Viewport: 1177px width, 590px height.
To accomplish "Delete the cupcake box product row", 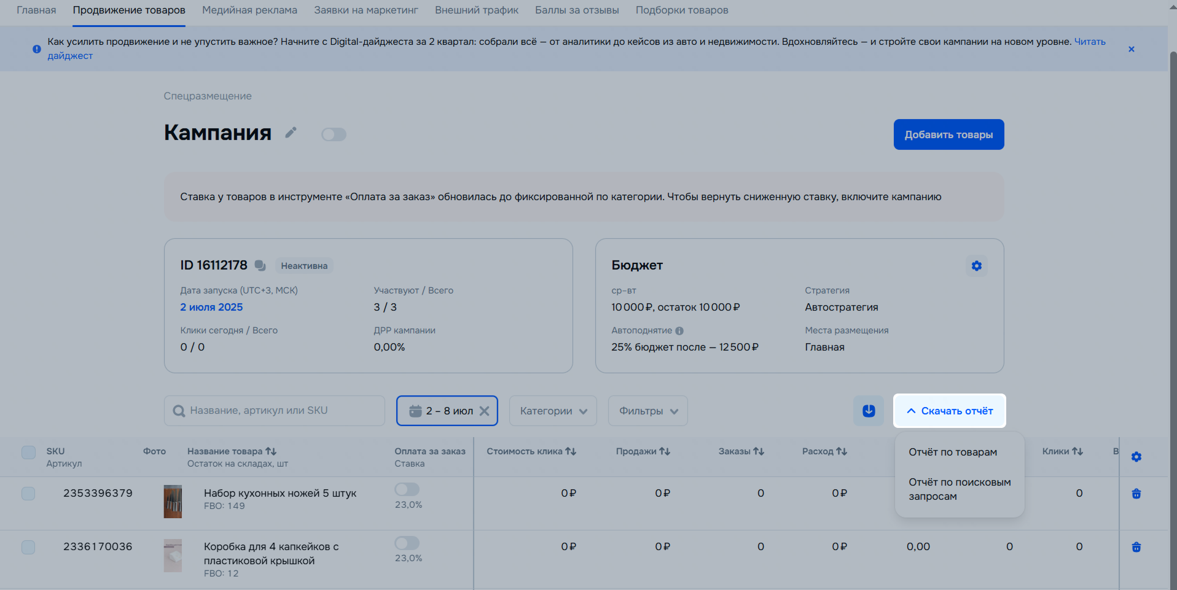I will (1136, 547).
